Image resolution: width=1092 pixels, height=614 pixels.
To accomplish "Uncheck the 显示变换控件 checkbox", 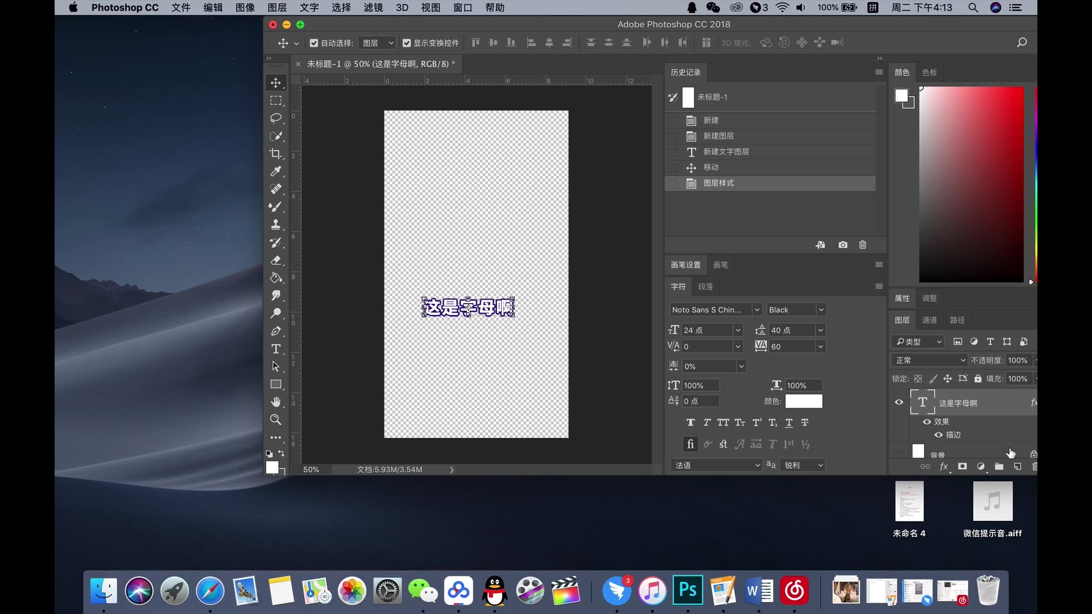I will [x=407, y=43].
